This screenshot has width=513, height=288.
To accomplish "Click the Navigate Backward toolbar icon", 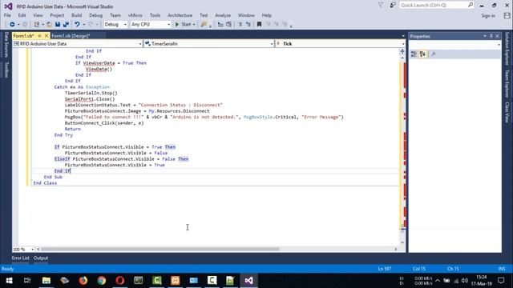I will [x=12, y=25].
